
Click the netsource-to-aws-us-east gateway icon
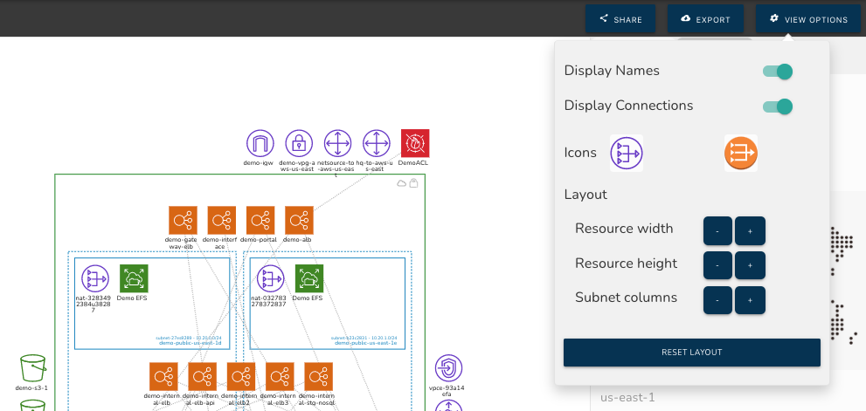(x=337, y=143)
